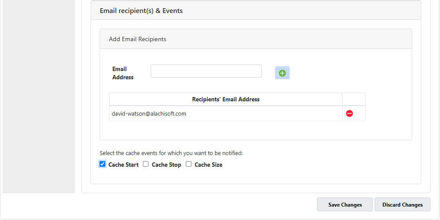Enable the Cache Size checkbox
The width and height of the screenshot is (440, 220).
(188, 164)
